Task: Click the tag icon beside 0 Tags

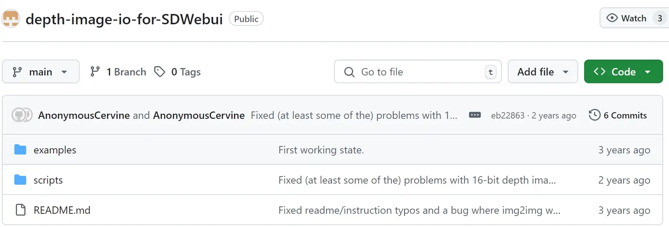Action: click(159, 72)
